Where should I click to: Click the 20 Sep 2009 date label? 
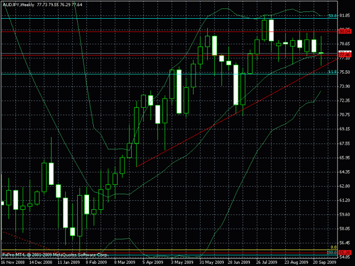click(x=325, y=262)
